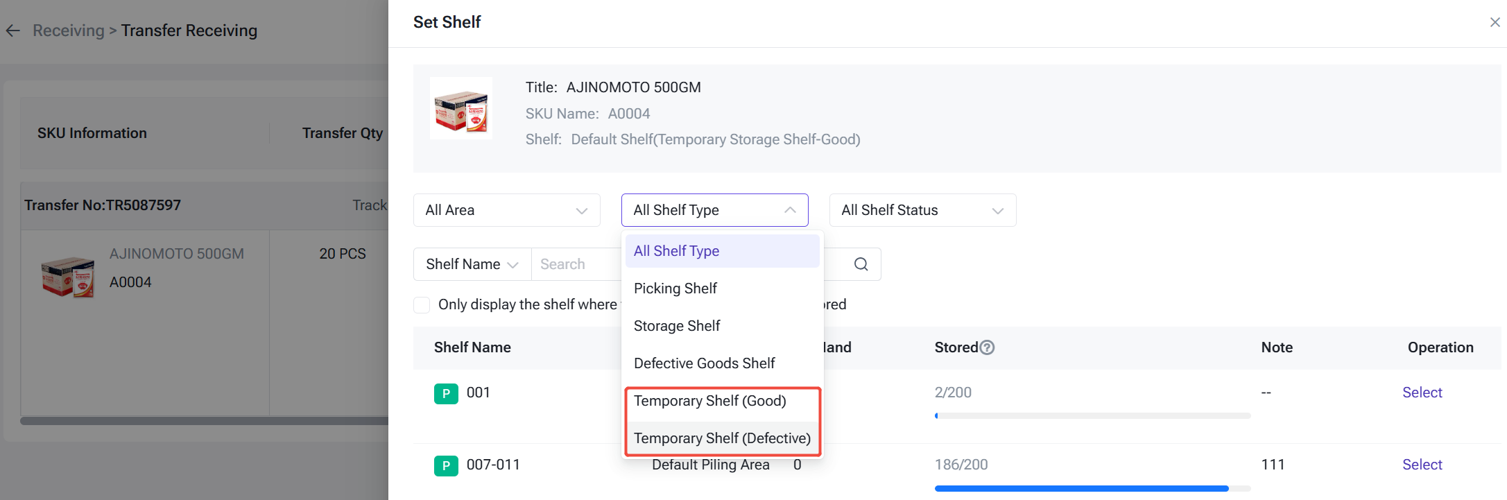Screen dimensions: 1507x500
Task: Toggle the Only display the shelf checkbox
Action: tap(422, 304)
